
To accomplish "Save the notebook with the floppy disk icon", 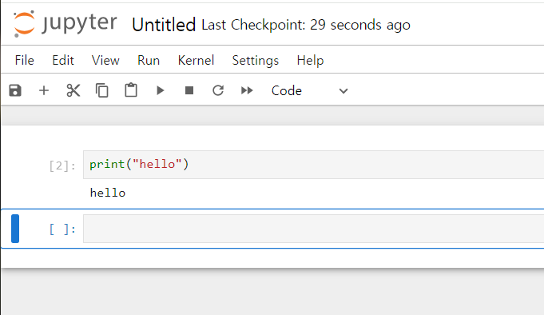I will coord(15,90).
